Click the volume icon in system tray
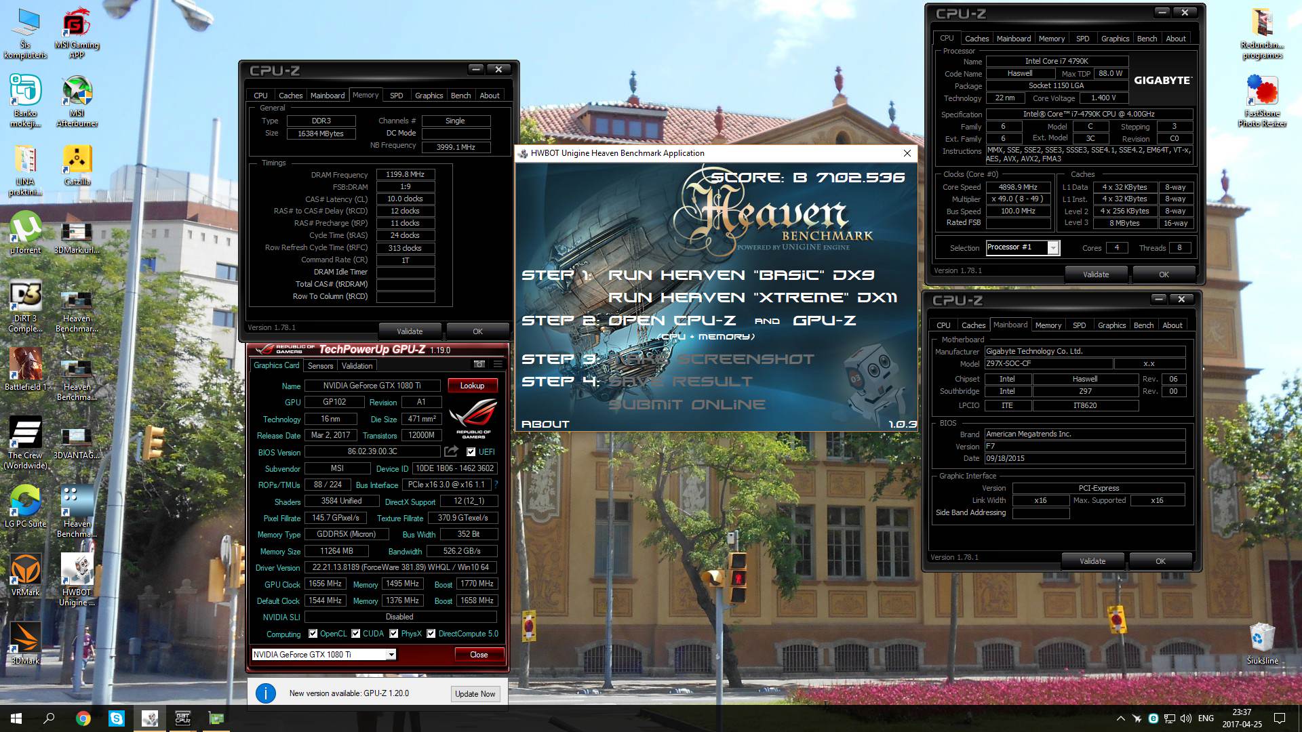This screenshot has width=1302, height=732. [x=1185, y=718]
